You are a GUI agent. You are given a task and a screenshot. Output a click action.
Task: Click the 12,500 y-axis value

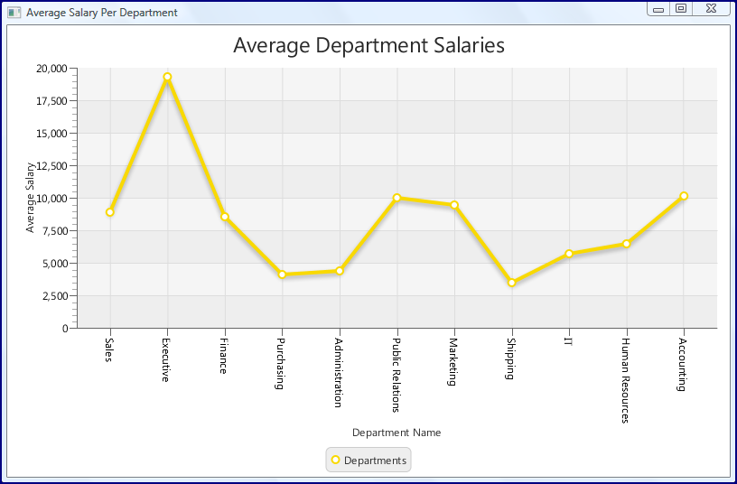[x=51, y=166]
